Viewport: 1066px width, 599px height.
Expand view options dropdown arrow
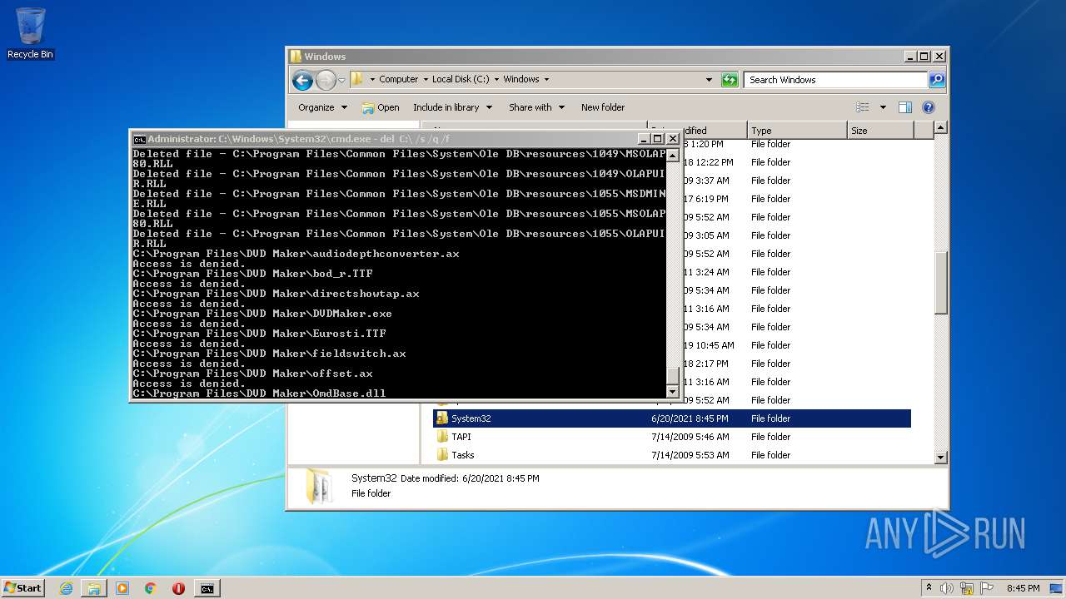[x=882, y=107]
